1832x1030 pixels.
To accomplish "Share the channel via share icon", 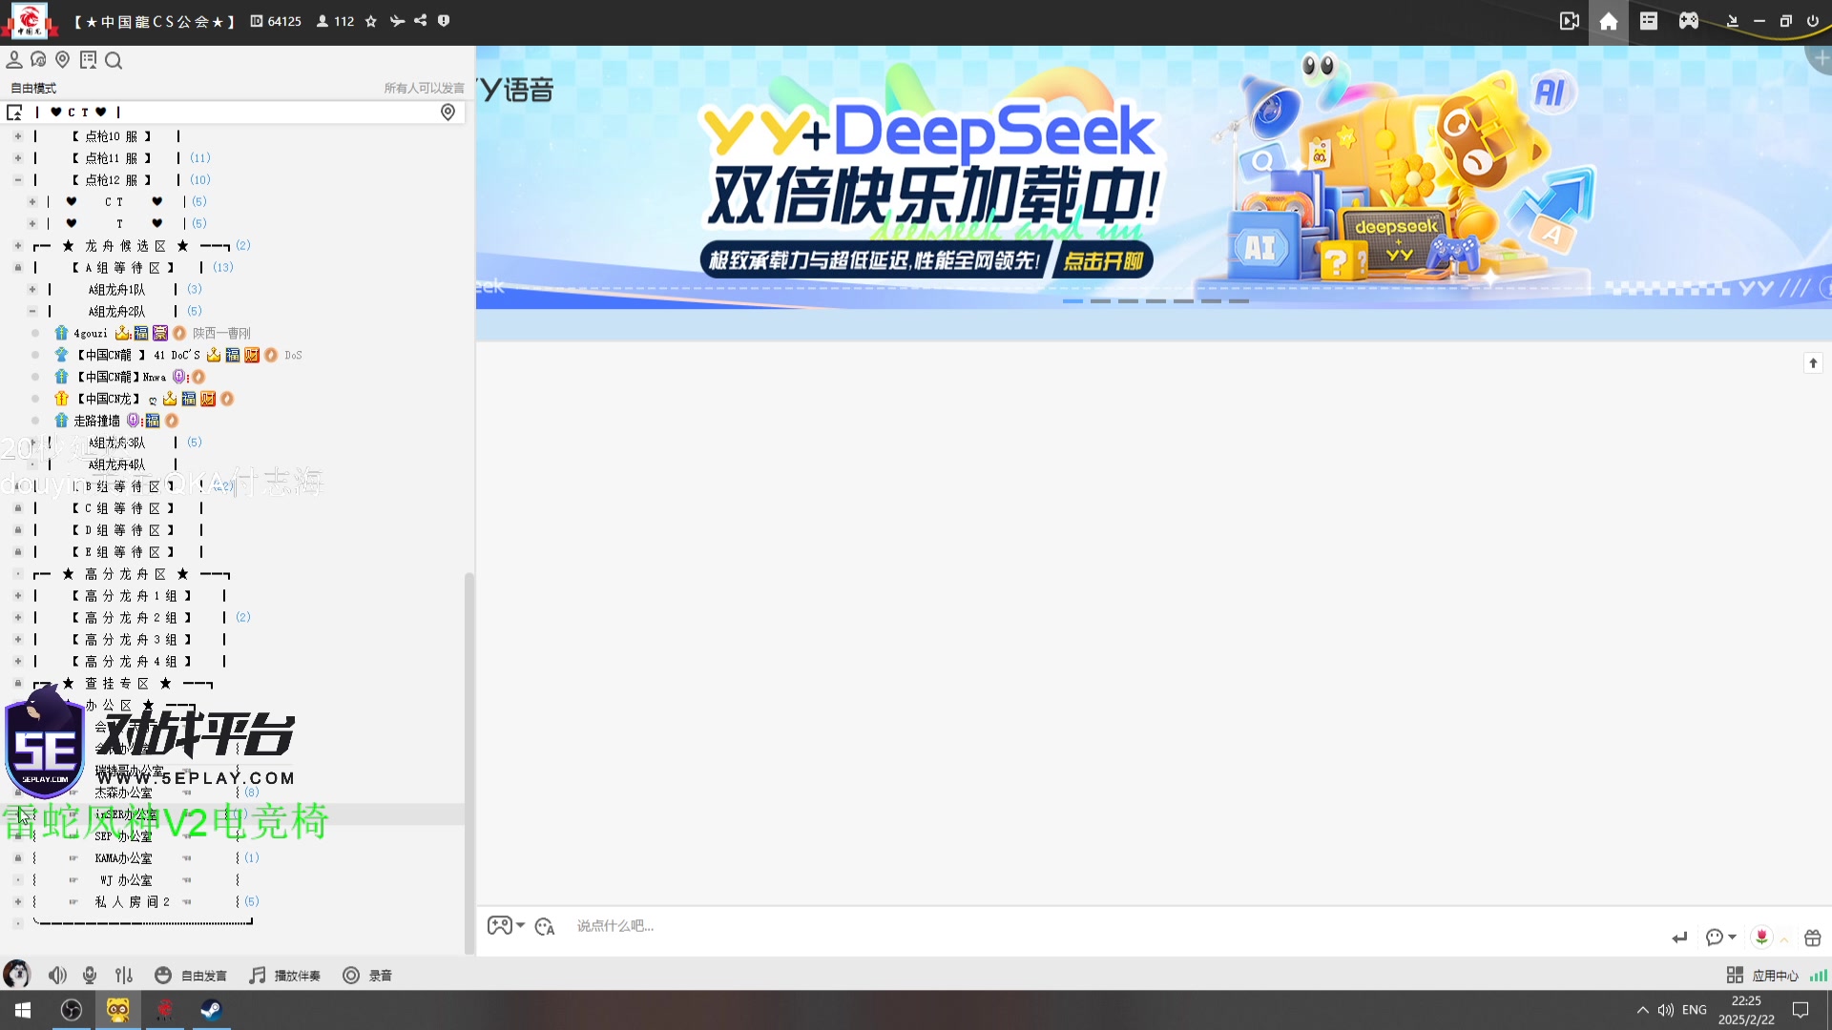I will [421, 21].
